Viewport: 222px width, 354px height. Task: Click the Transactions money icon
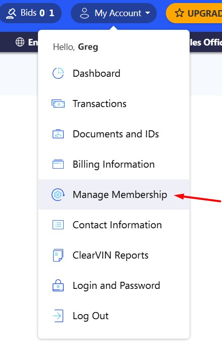coord(58,104)
